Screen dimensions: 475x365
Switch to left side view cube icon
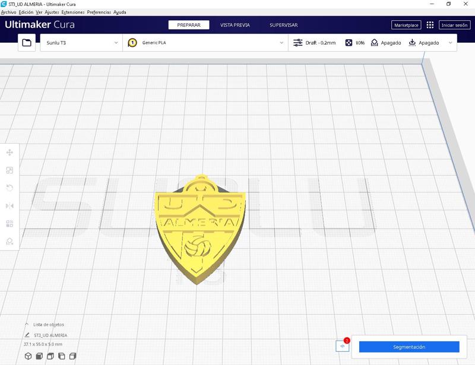62,356
